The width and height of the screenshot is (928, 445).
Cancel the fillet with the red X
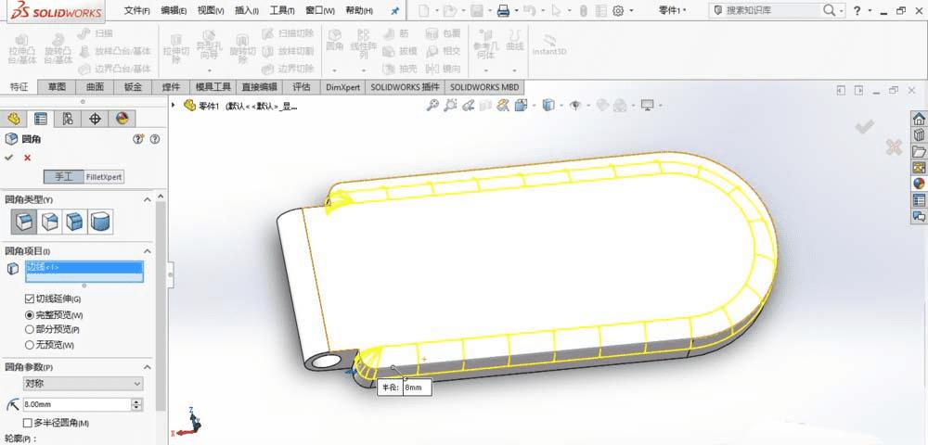click(27, 158)
